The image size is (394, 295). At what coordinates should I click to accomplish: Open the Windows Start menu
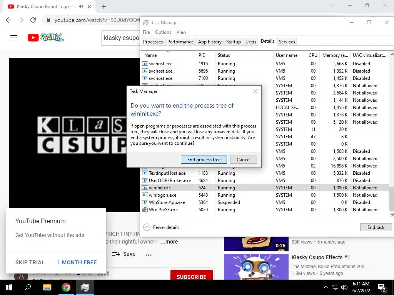point(9,287)
